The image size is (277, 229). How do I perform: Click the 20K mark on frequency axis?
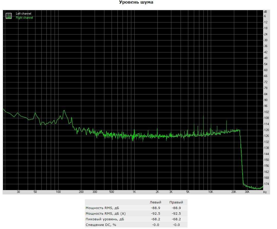pos(234,192)
